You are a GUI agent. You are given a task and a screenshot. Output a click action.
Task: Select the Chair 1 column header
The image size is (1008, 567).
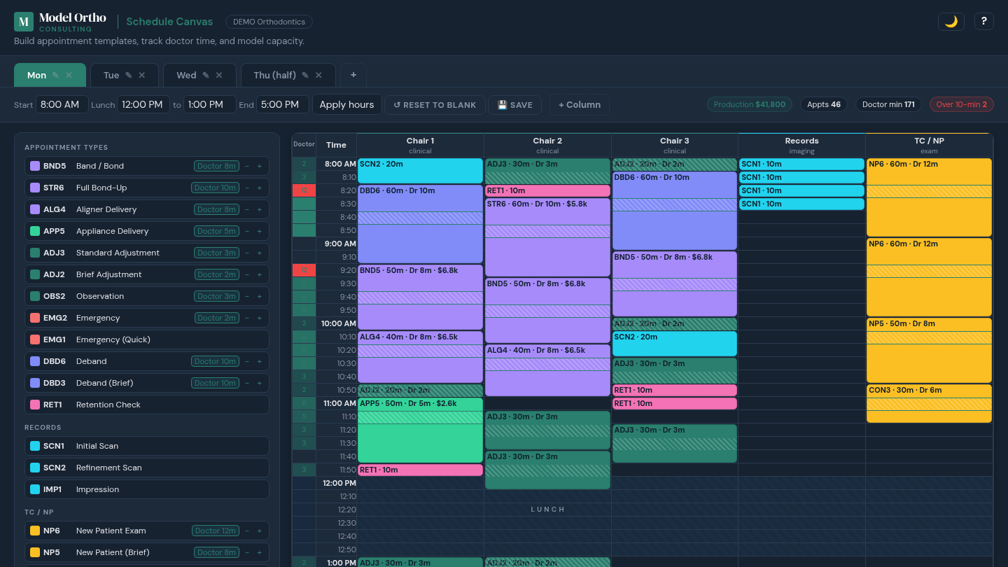[420, 145]
